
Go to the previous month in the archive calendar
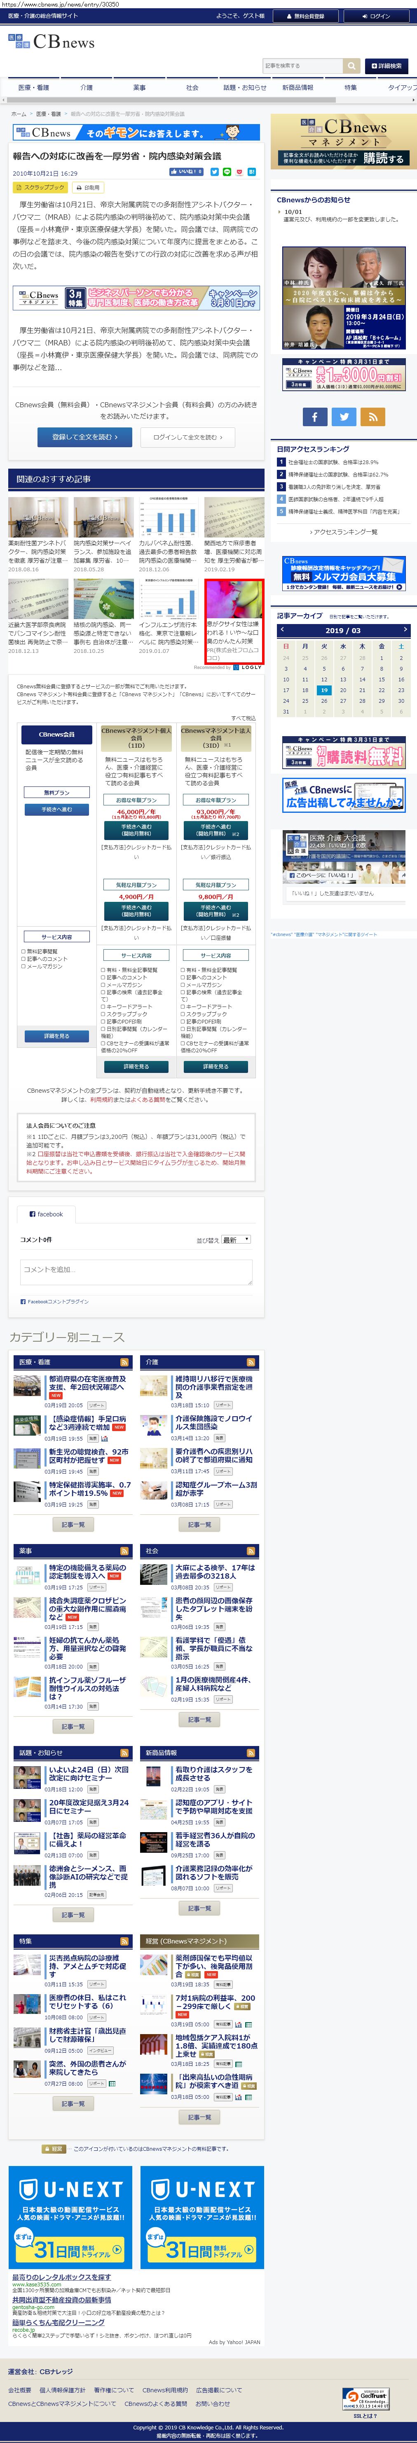tap(281, 630)
